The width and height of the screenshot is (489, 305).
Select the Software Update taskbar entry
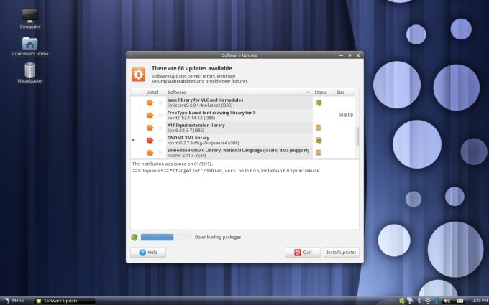[x=65, y=301]
